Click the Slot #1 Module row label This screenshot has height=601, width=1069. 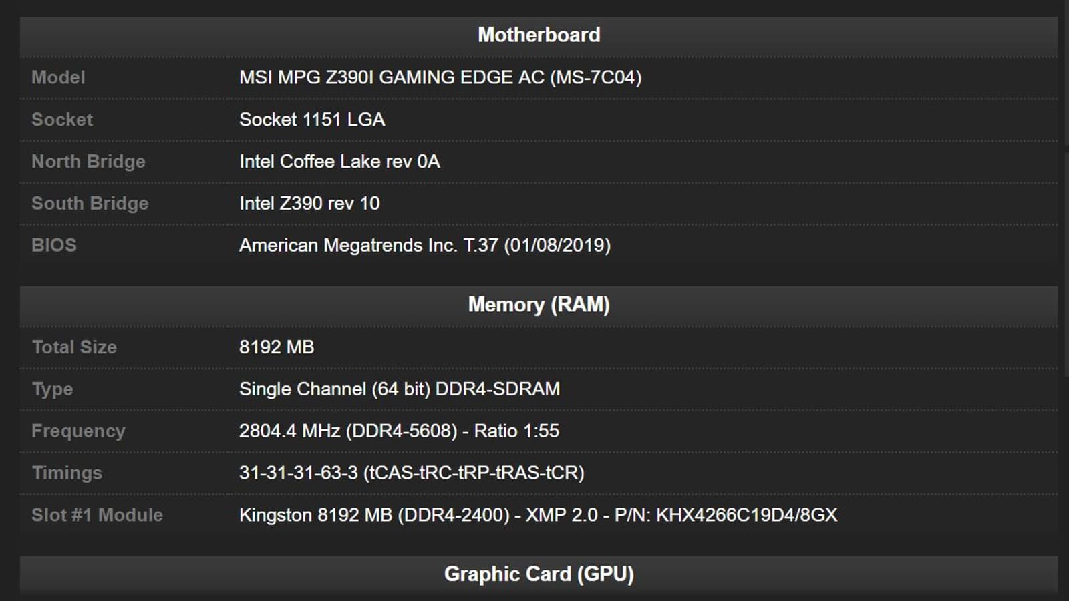coord(97,516)
